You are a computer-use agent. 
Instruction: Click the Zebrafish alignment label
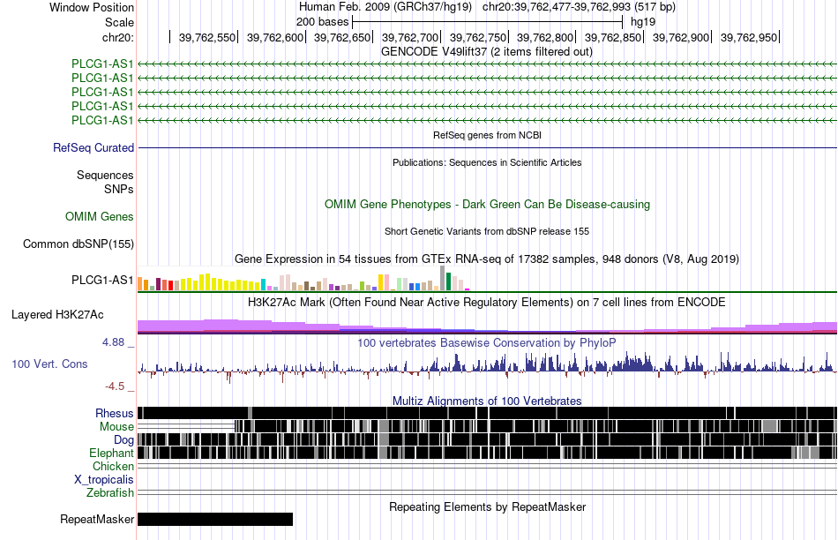tap(110, 492)
